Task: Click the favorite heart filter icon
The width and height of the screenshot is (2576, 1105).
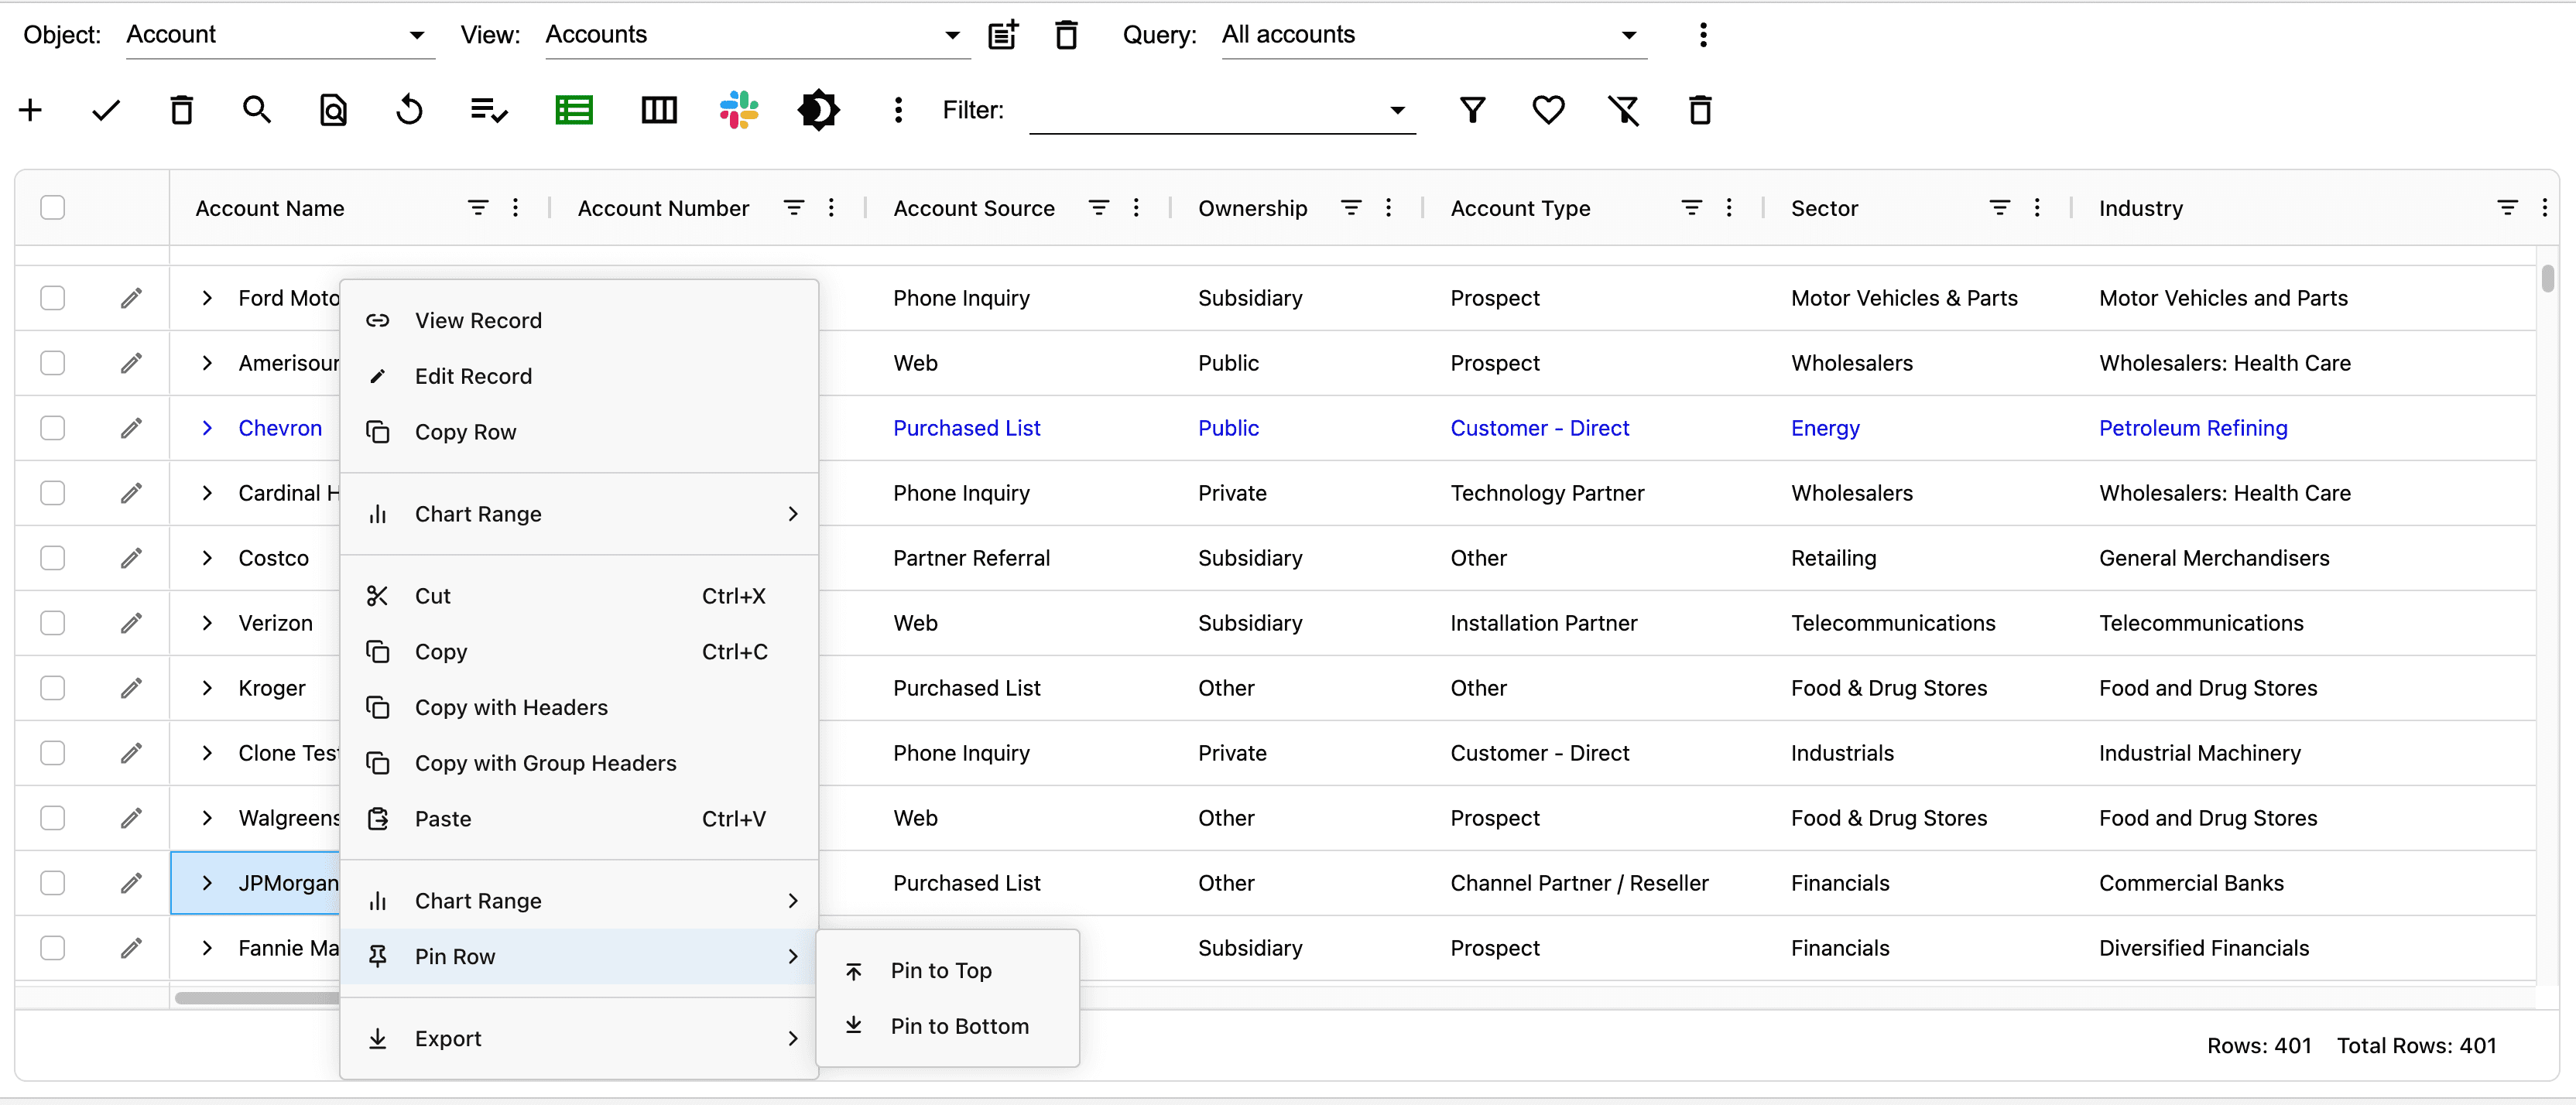Action: [1548, 110]
